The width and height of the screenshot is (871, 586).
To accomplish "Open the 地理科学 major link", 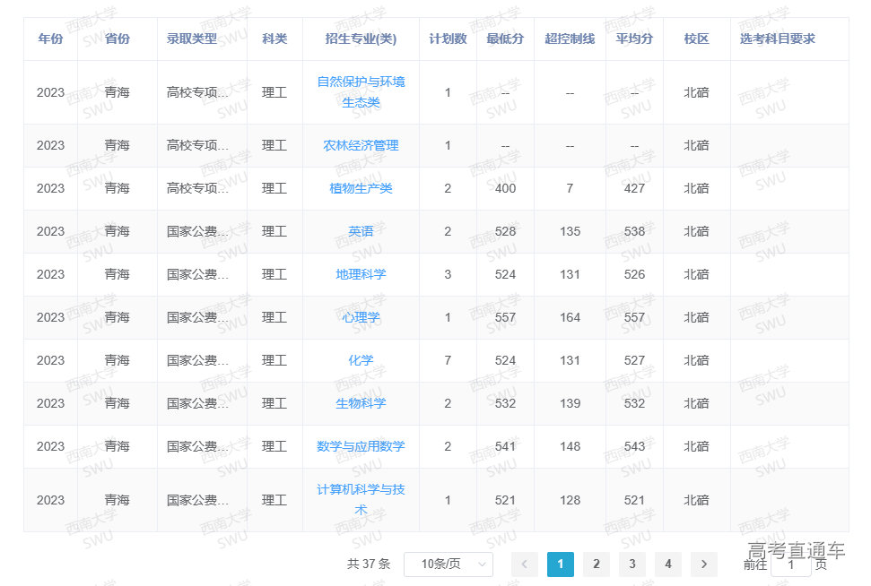I will (x=360, y=274).
